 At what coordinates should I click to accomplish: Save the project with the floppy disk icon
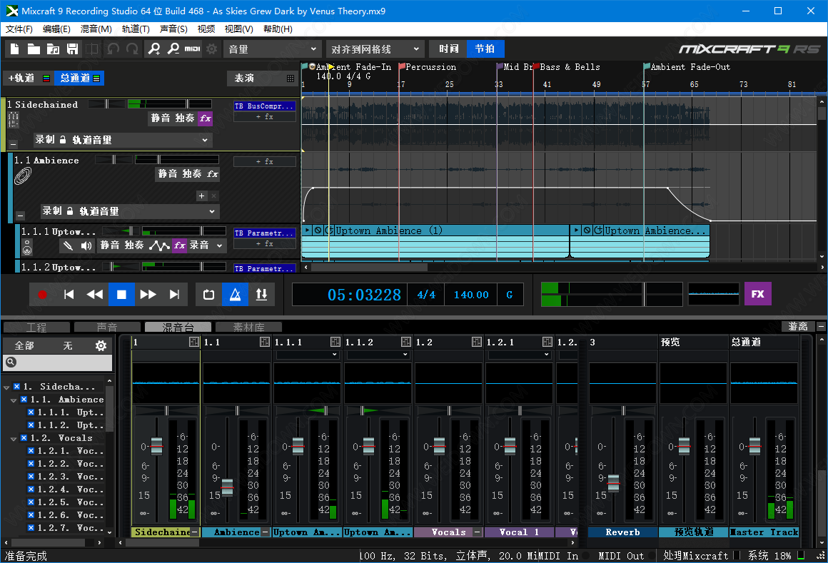[x=72, y=49]
